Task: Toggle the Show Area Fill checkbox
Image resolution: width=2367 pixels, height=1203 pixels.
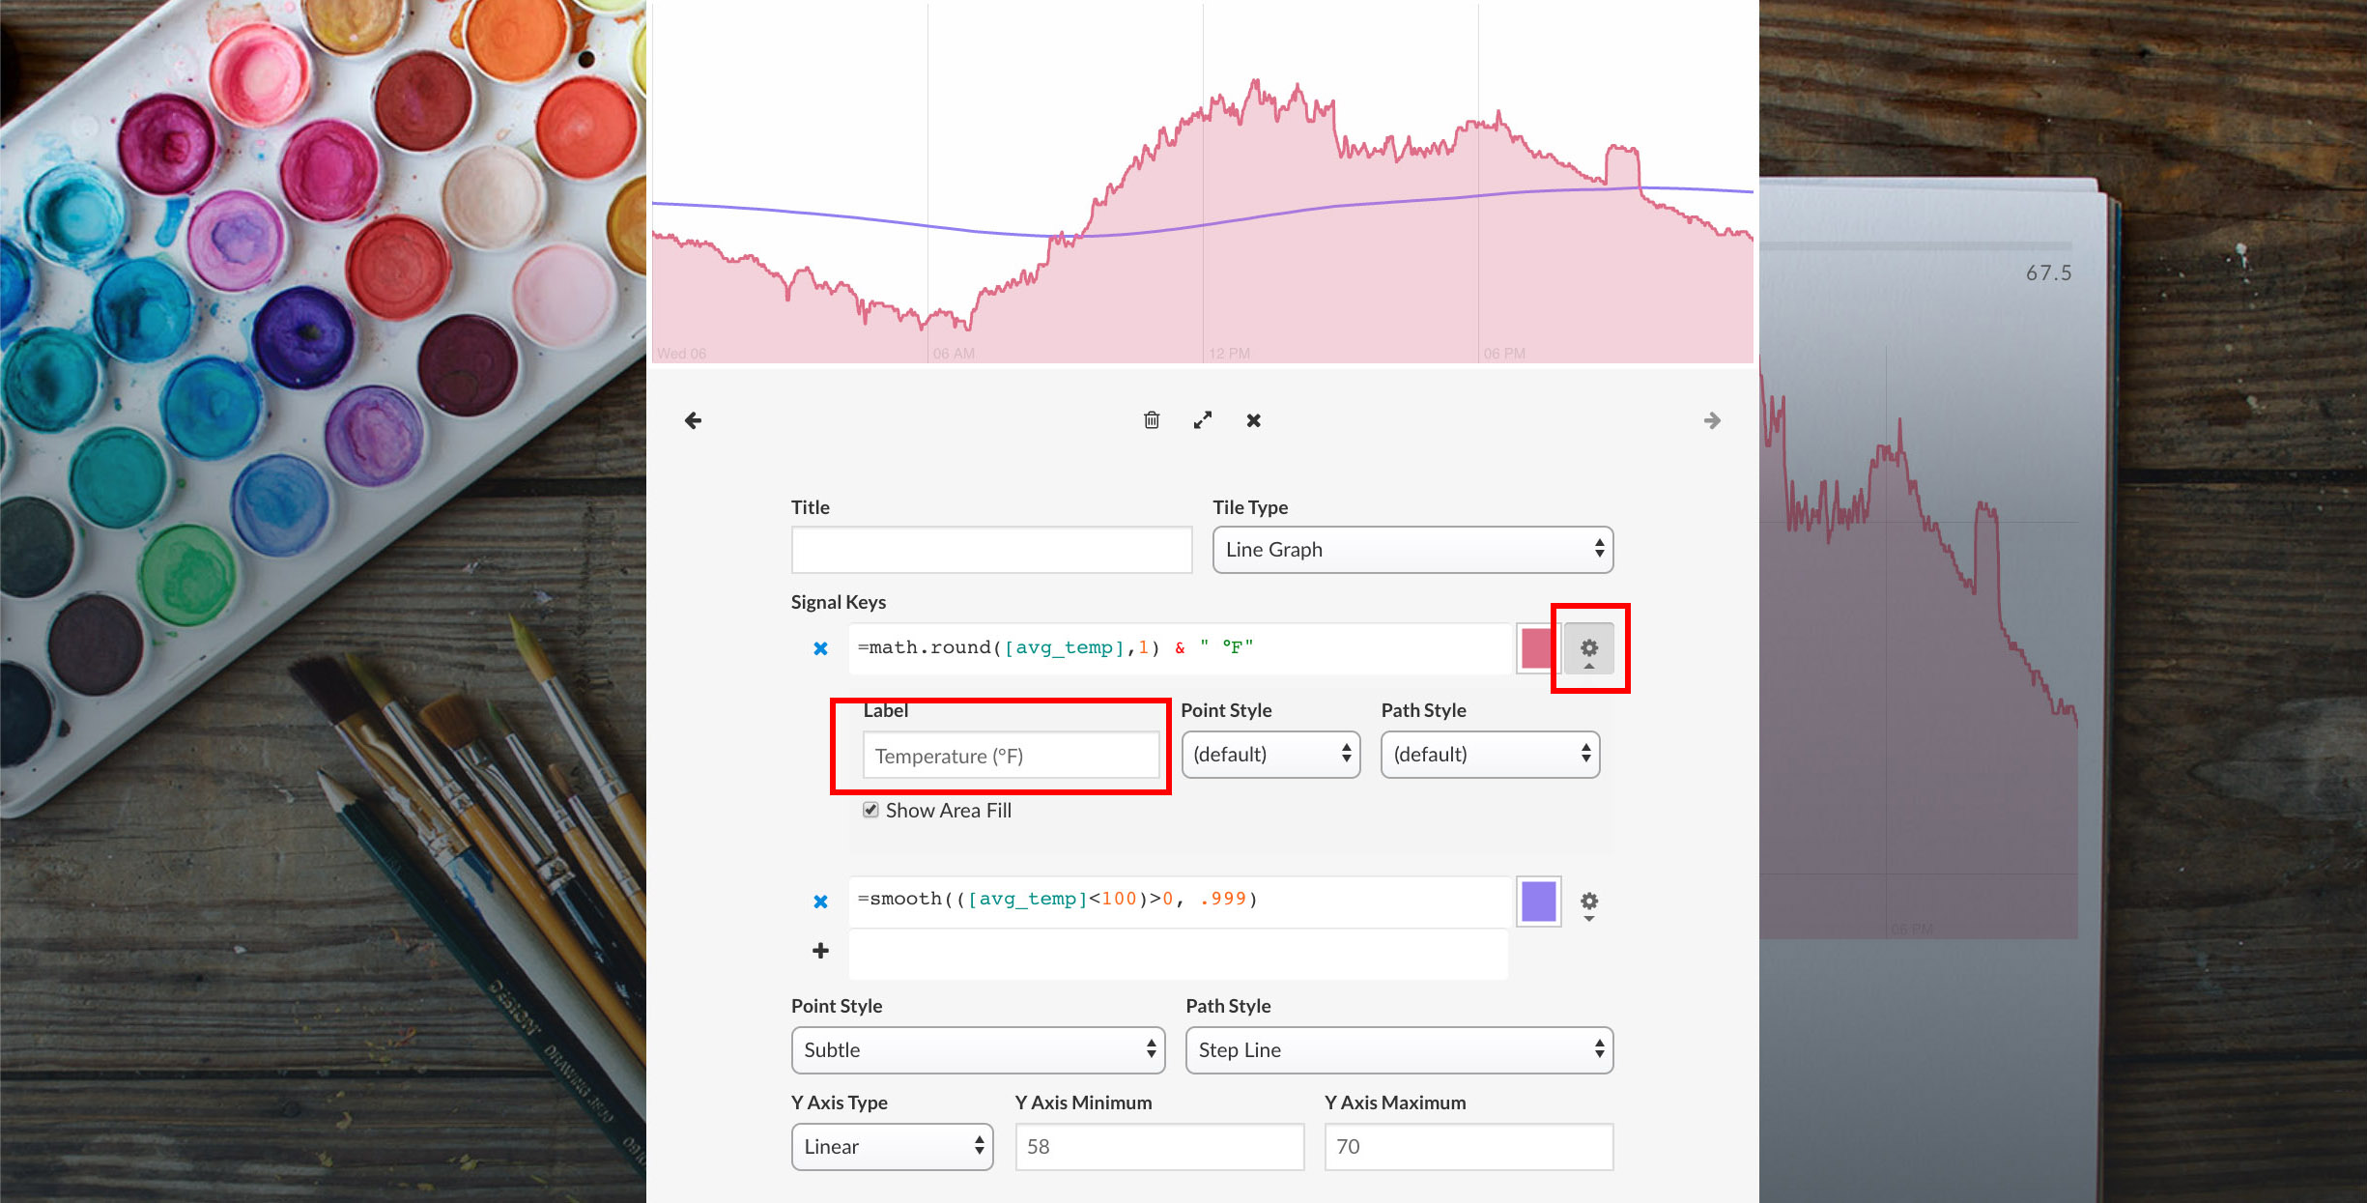Action: [x=870, y=810]
